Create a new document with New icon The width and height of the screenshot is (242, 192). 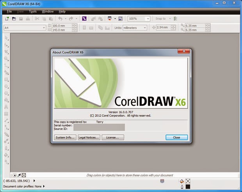point(7,19)
